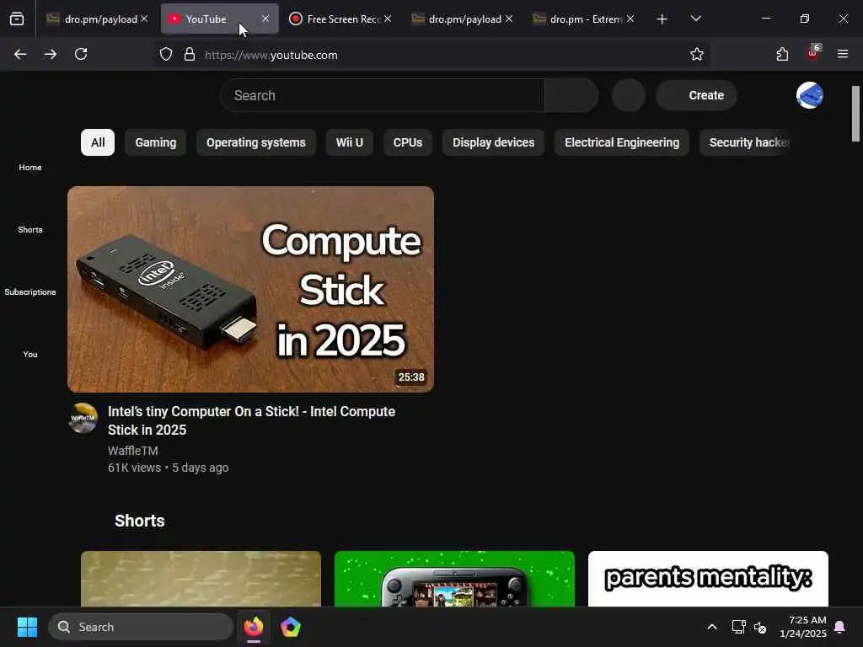Go forward with the browser forward arrow
The image size is (863, 647).
(51, 54)
